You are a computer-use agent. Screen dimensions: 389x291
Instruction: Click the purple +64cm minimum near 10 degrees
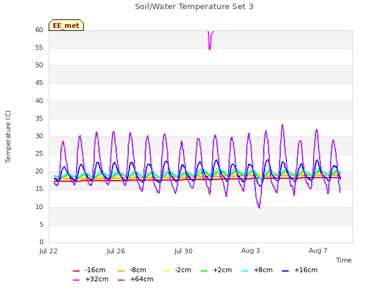pyautogui.click(x=260, y=207)
